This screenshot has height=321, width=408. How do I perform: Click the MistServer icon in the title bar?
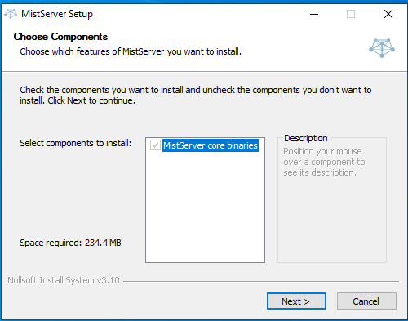pos(11,14)
